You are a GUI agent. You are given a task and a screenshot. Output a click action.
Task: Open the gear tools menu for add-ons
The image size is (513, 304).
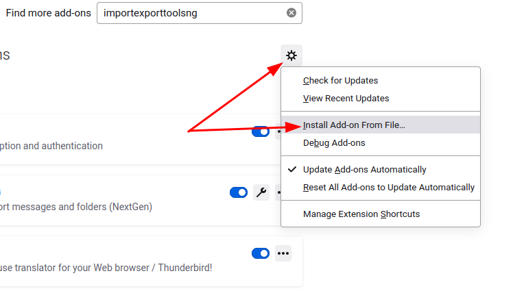coord(291,55)
